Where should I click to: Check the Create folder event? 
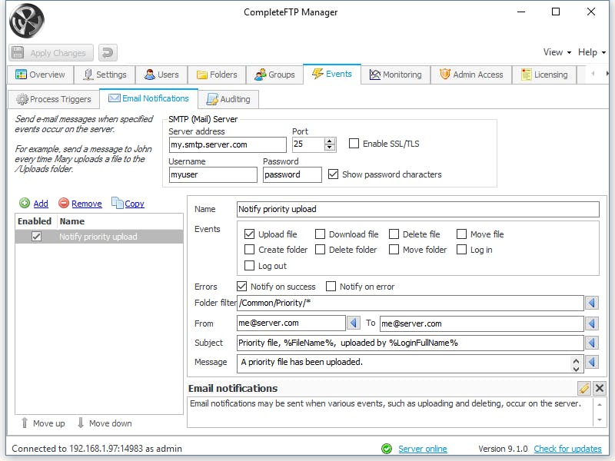pyautogui.click(x=249, y=249)
